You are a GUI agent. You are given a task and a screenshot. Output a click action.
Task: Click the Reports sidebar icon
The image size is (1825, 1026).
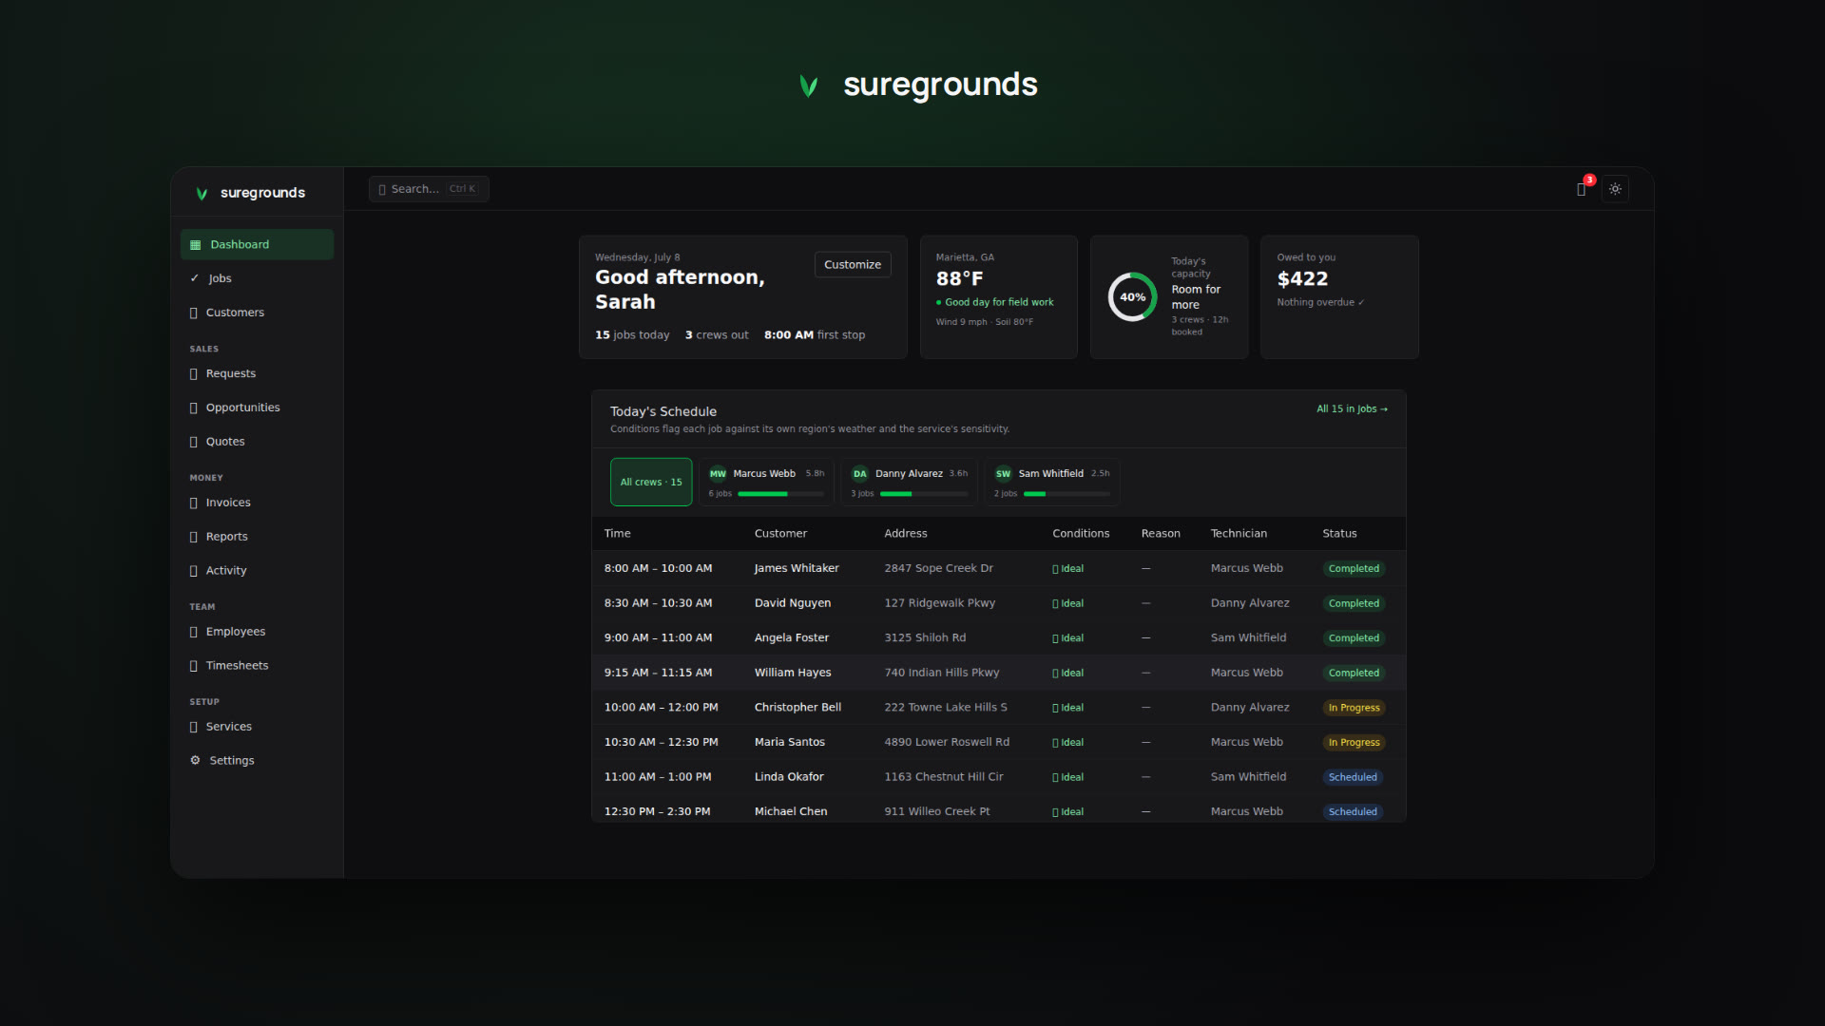coord(194,537)
